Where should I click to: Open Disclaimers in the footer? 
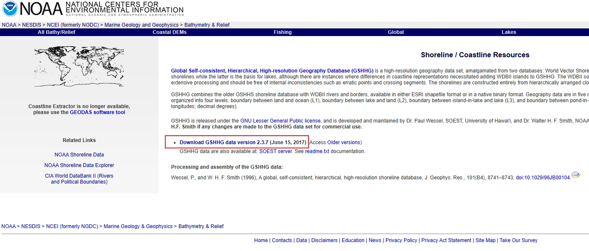pyautogui.click(x=324, y=240)
